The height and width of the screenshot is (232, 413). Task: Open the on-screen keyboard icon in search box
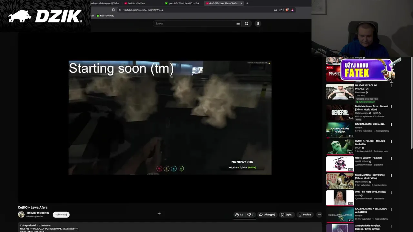238,24
